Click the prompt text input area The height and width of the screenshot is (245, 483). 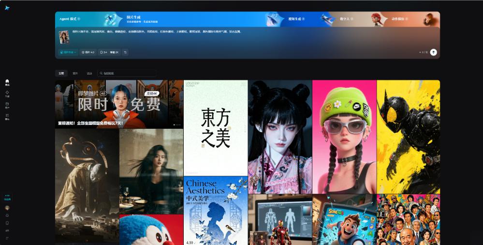coord(242,36)
